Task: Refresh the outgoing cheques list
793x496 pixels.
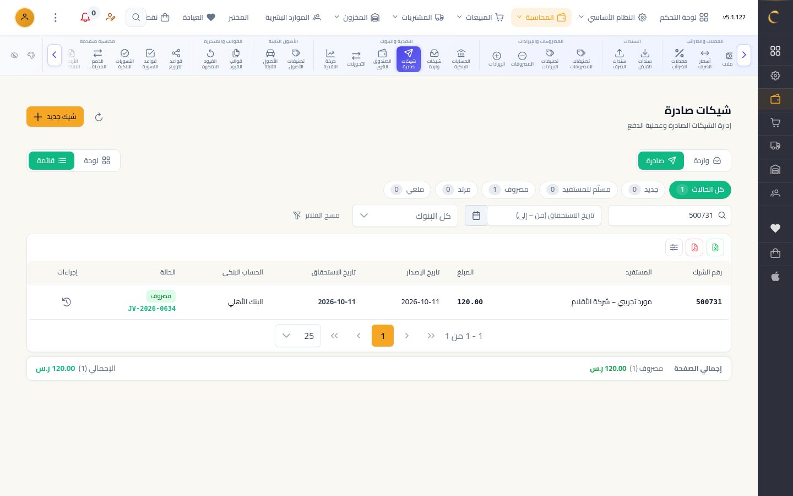Action: click(x=99, y=117)
